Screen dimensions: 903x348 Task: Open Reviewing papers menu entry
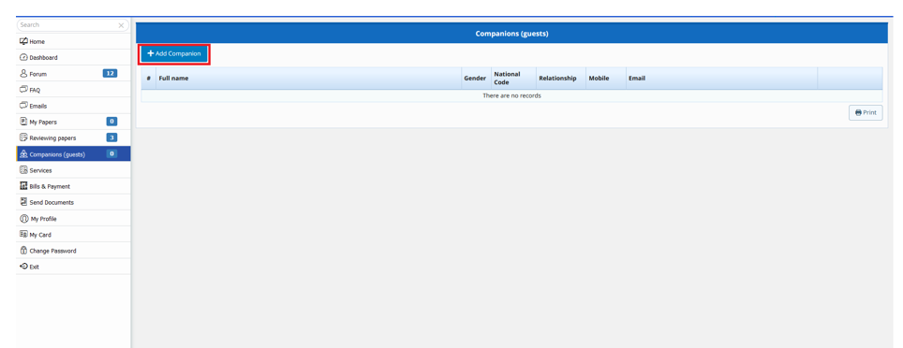[x=73, y=138]
